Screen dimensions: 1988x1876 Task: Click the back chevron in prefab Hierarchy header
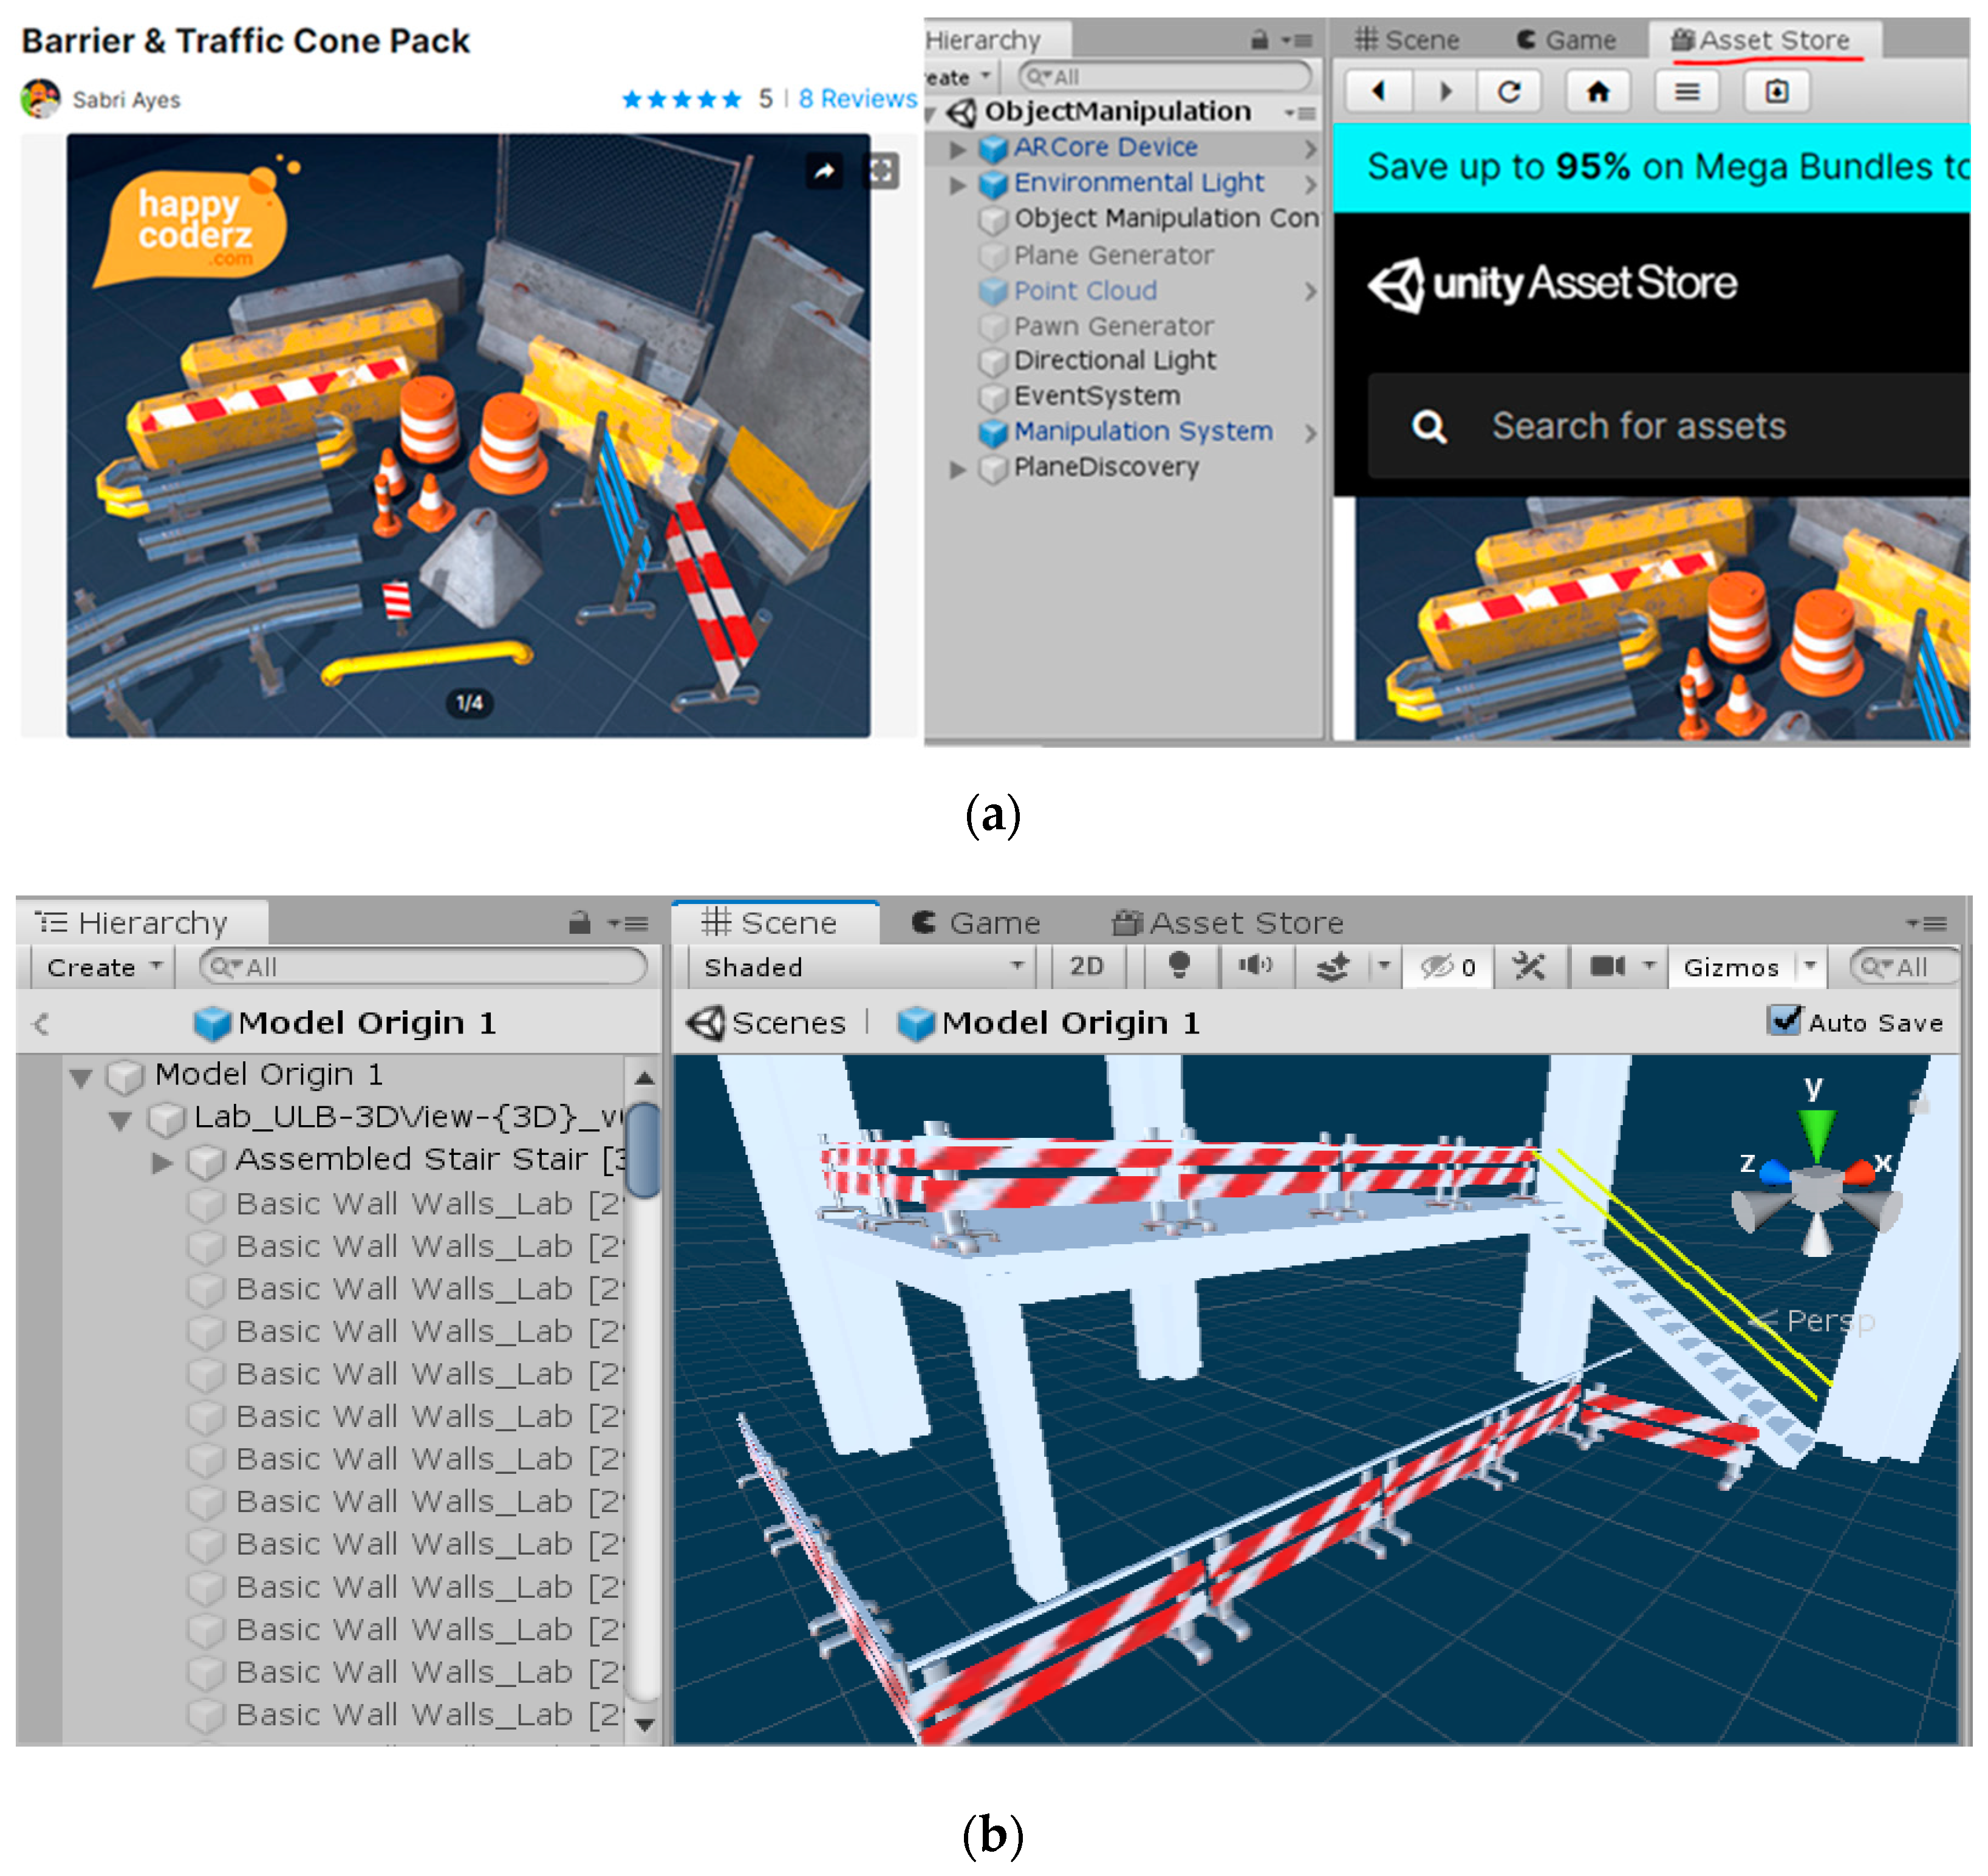click(41, 1023)
